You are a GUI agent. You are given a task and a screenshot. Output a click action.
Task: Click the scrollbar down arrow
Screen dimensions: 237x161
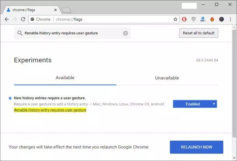tap(234, 158)
